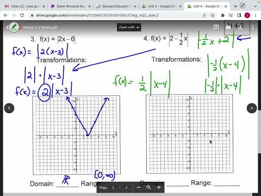261x196 pixels.
Task: Expand the tab search chevron
Action: (x=255, y=7)
